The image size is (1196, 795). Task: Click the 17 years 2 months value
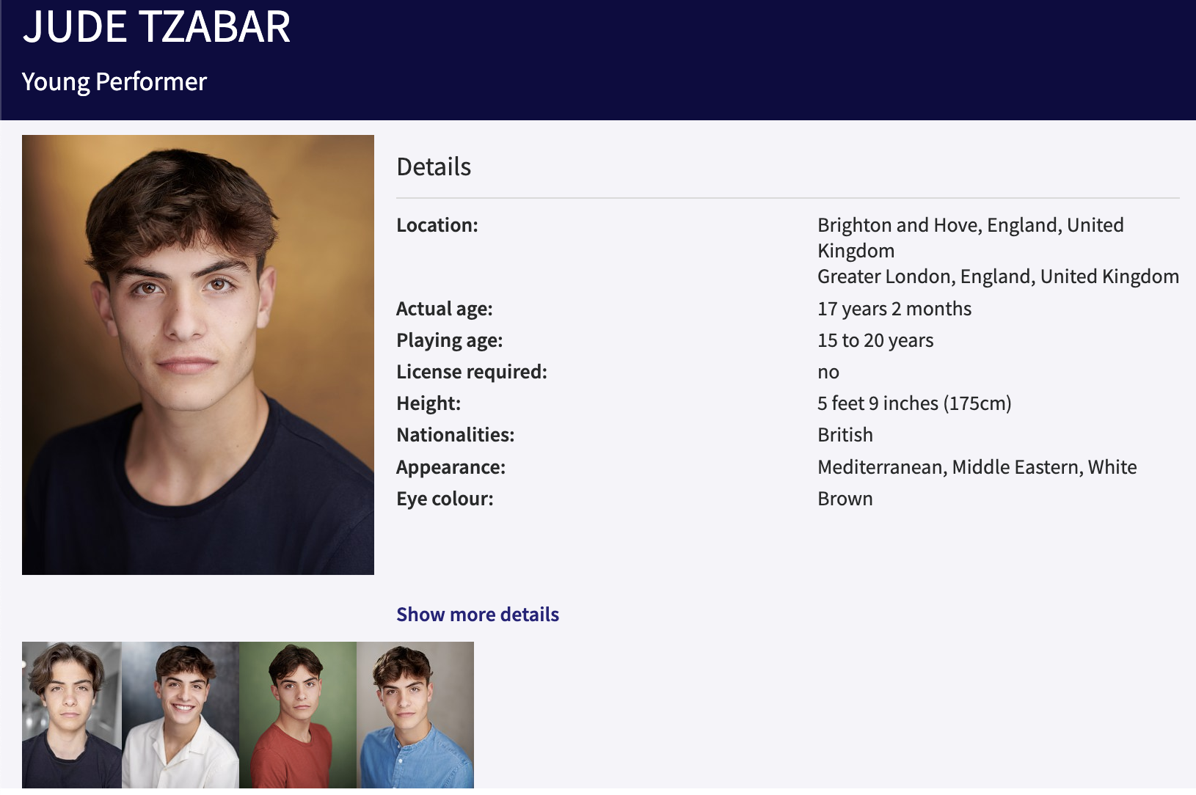click(x=894, y=309)
